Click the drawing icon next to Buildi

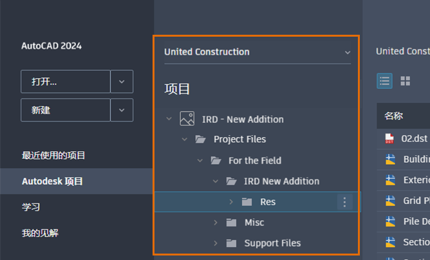click(390, 160)
